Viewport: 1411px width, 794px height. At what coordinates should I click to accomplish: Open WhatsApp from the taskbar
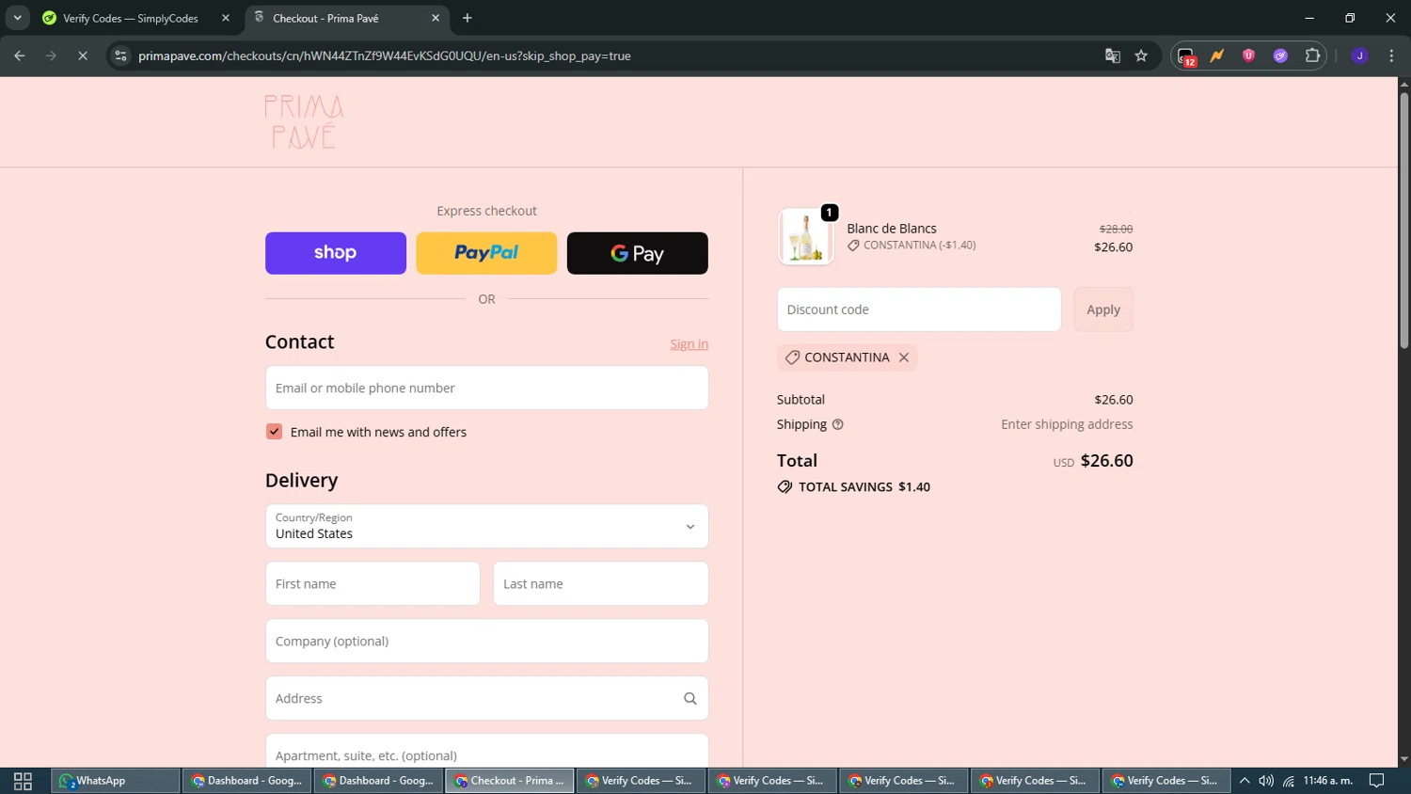(x=116, y=781)
